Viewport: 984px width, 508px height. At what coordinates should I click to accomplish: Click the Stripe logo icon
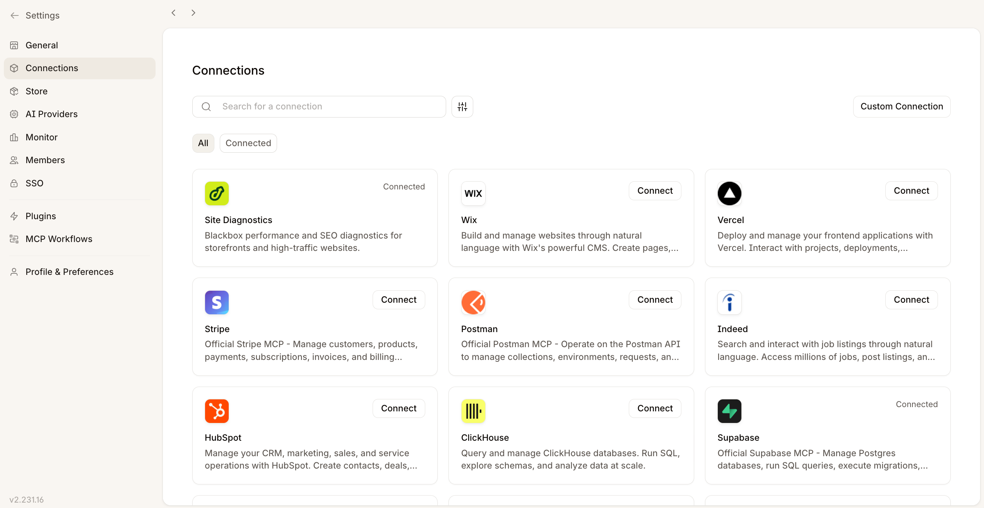(217, 302)
